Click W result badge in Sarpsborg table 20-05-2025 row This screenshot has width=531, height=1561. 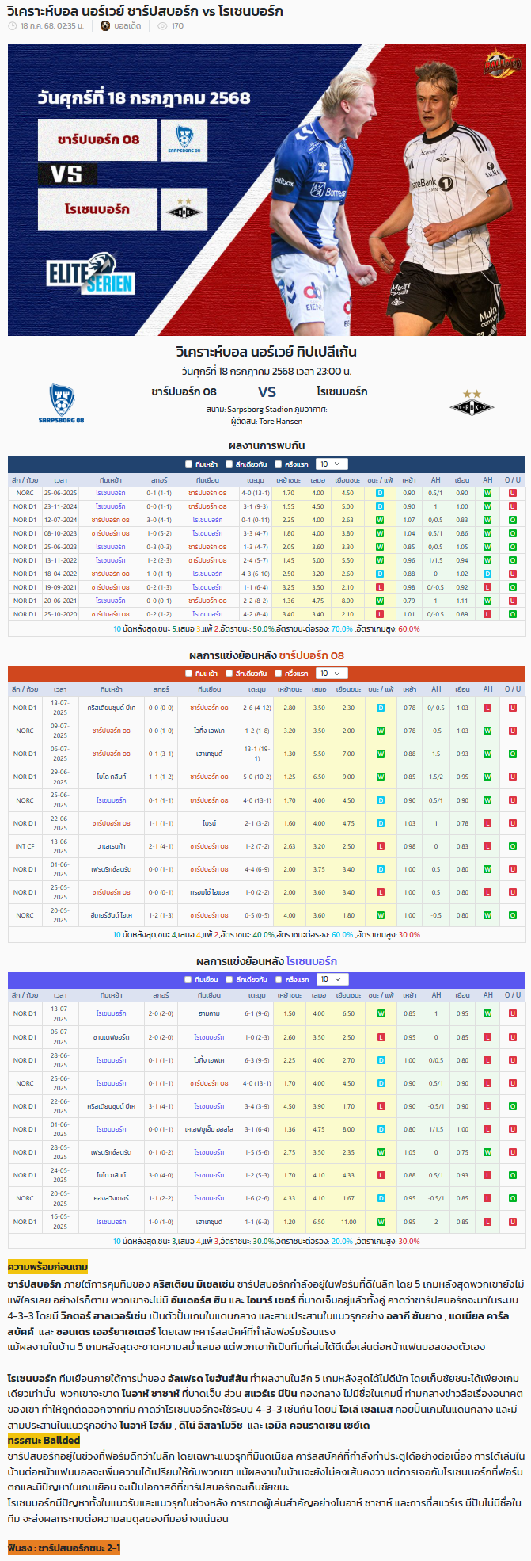380,915
